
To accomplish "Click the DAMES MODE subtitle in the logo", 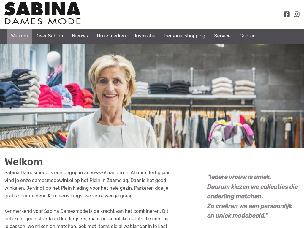I will coord(42,21).
